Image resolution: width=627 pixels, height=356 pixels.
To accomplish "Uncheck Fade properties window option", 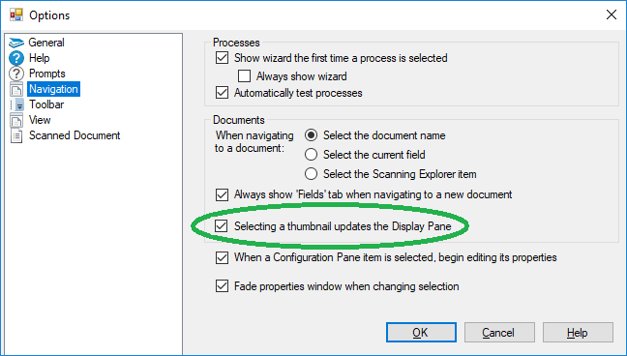I will 222,286.
